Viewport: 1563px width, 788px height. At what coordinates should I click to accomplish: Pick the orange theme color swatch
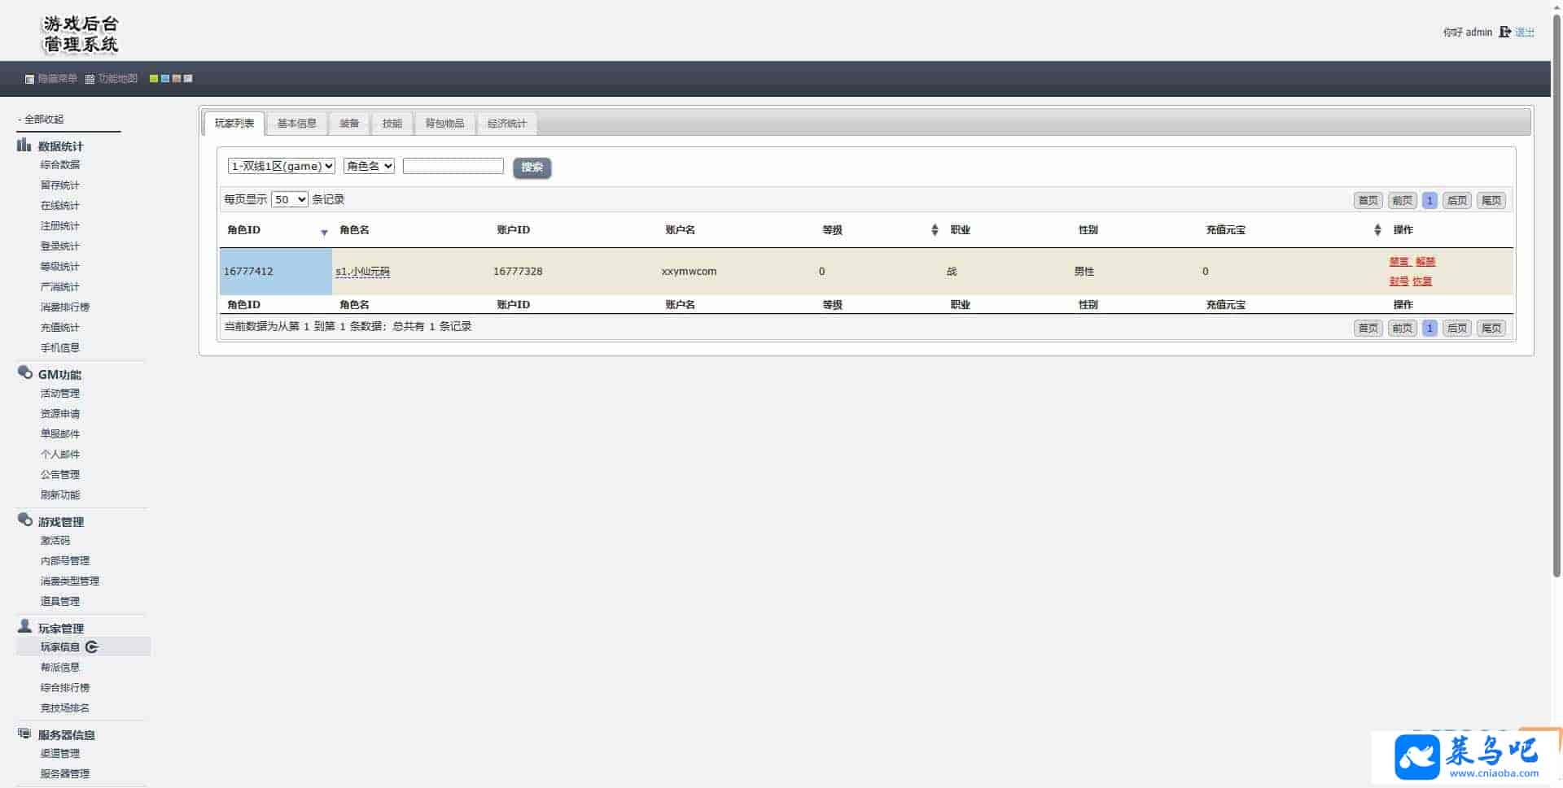(x=177, y=79)
